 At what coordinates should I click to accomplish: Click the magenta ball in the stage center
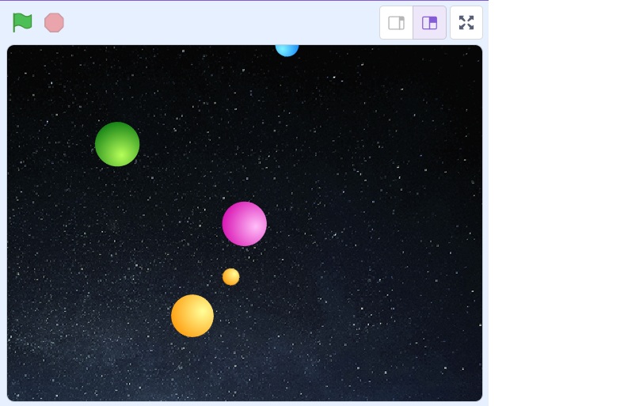[244, 224]
